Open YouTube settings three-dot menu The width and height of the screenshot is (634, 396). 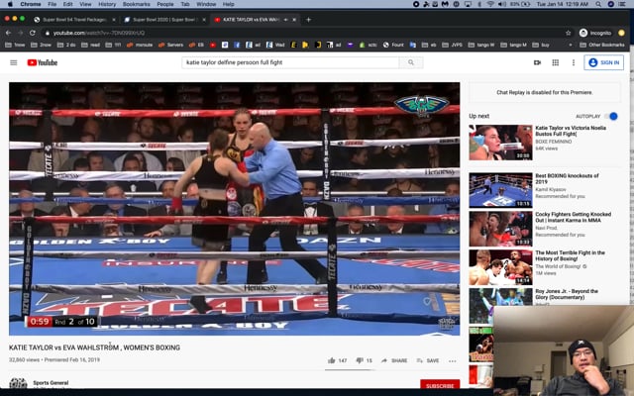(x=572, y=62)
